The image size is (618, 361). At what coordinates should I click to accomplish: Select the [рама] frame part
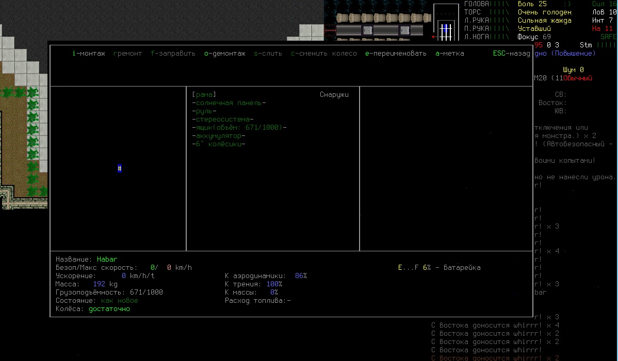click(x=204, y=95)
